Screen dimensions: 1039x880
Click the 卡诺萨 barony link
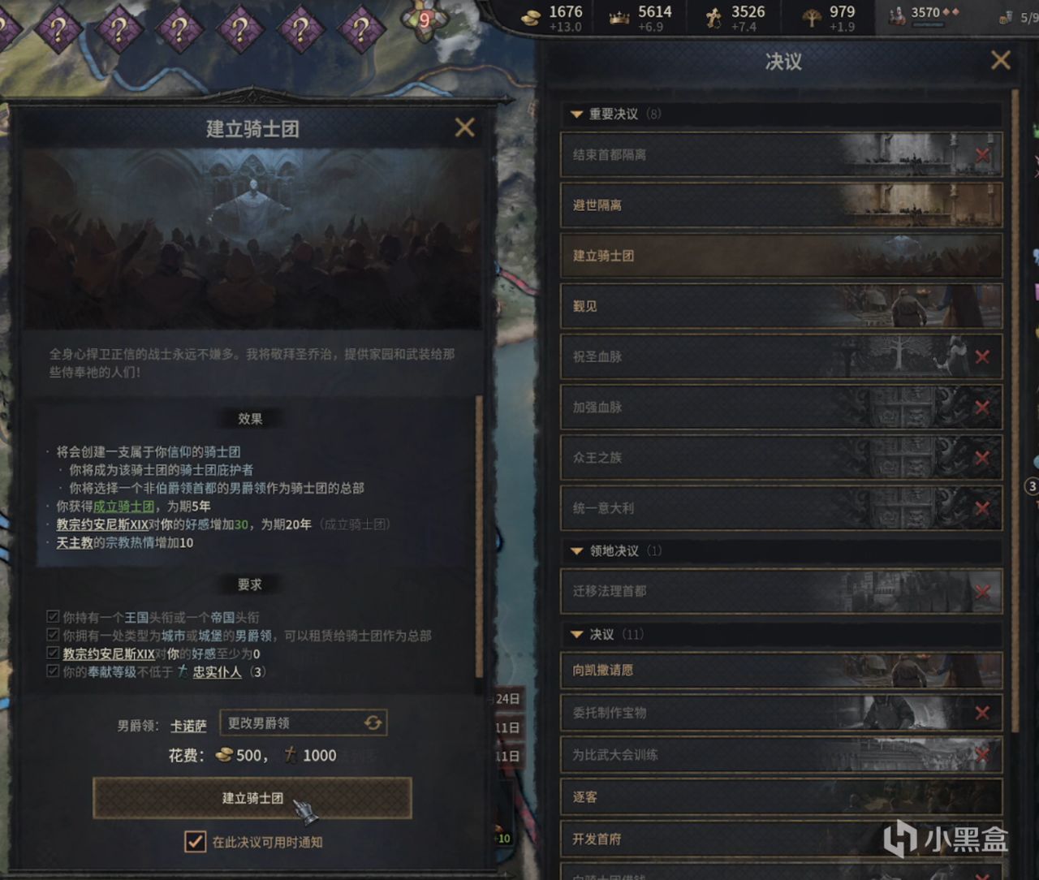[x=188, y=726]
